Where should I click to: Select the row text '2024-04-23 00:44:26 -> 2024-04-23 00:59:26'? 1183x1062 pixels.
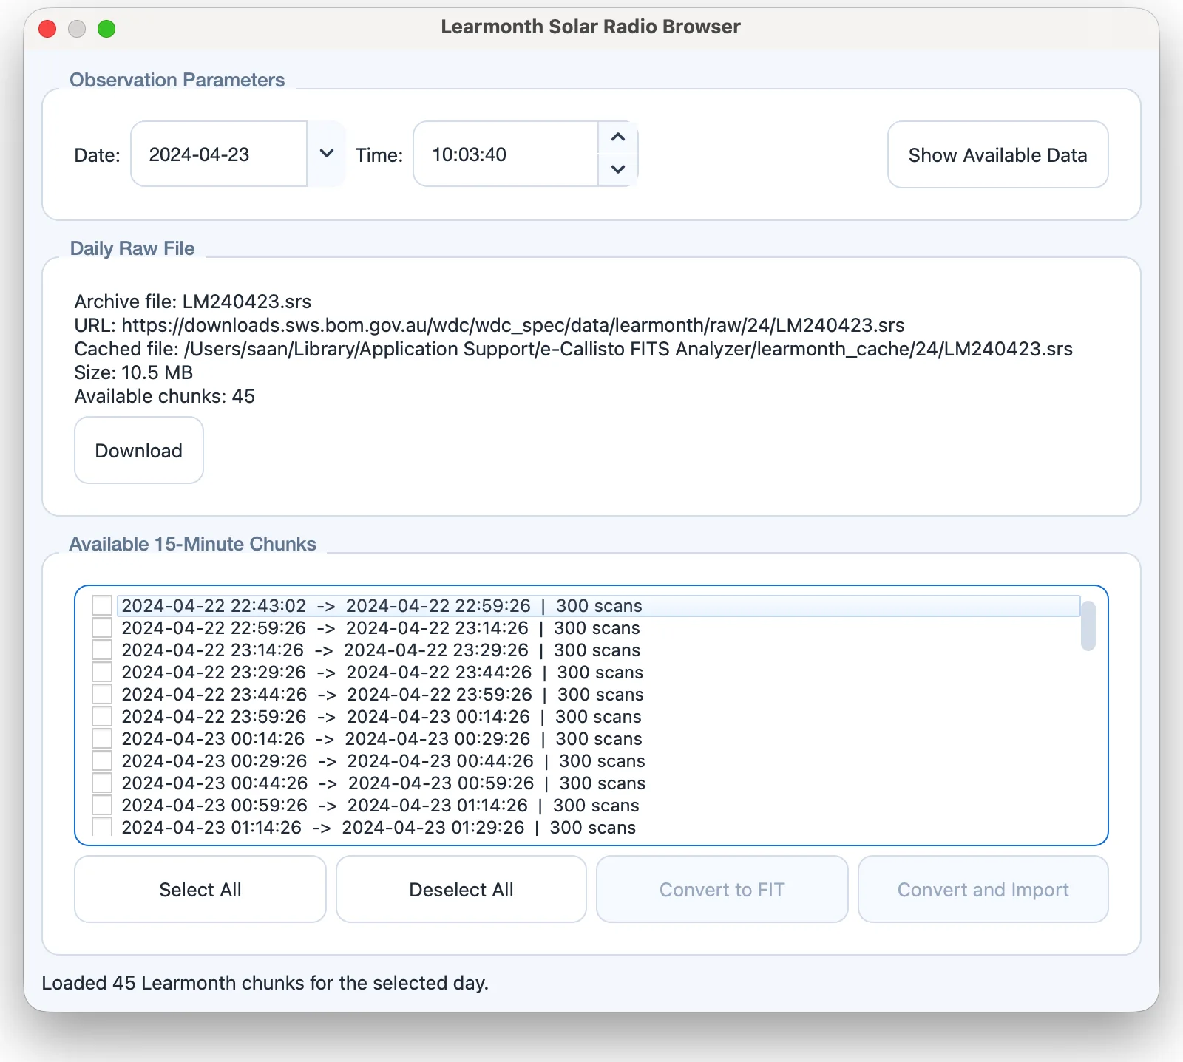coord(328,783)
